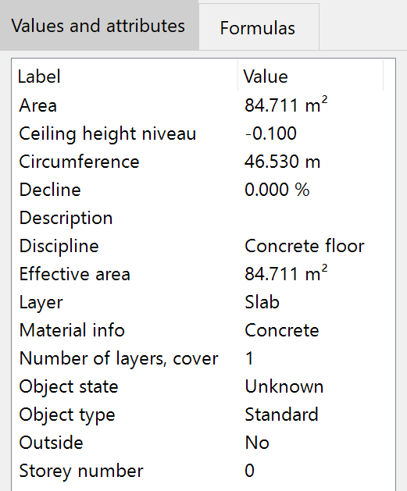This screenshot has width=407, height=491.
Task: Click the Material info value Concrete
Action: point(282,330)
